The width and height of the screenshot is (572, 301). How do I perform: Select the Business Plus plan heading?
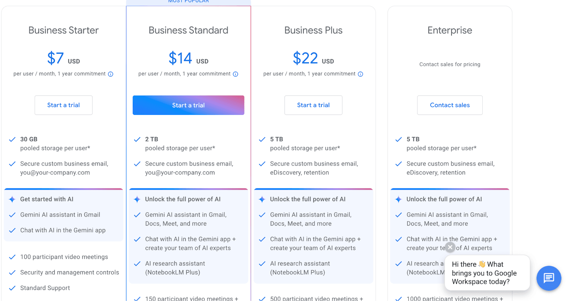pyautogui.click(x=314, y=30)
